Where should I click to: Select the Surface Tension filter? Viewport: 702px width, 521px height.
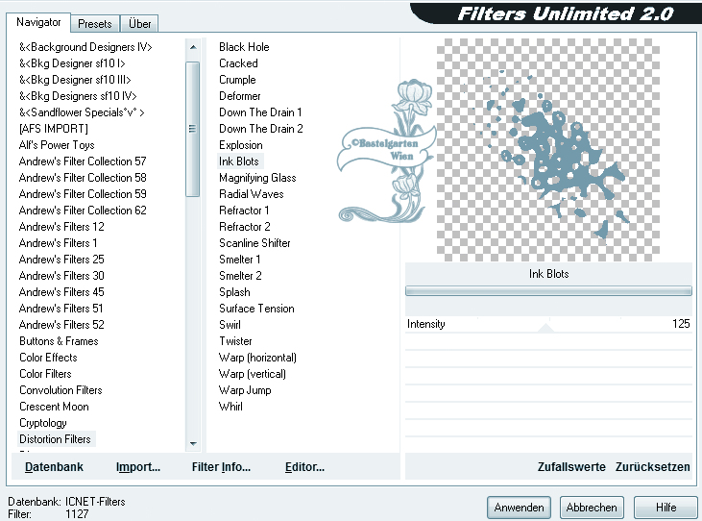pos(256,309)
